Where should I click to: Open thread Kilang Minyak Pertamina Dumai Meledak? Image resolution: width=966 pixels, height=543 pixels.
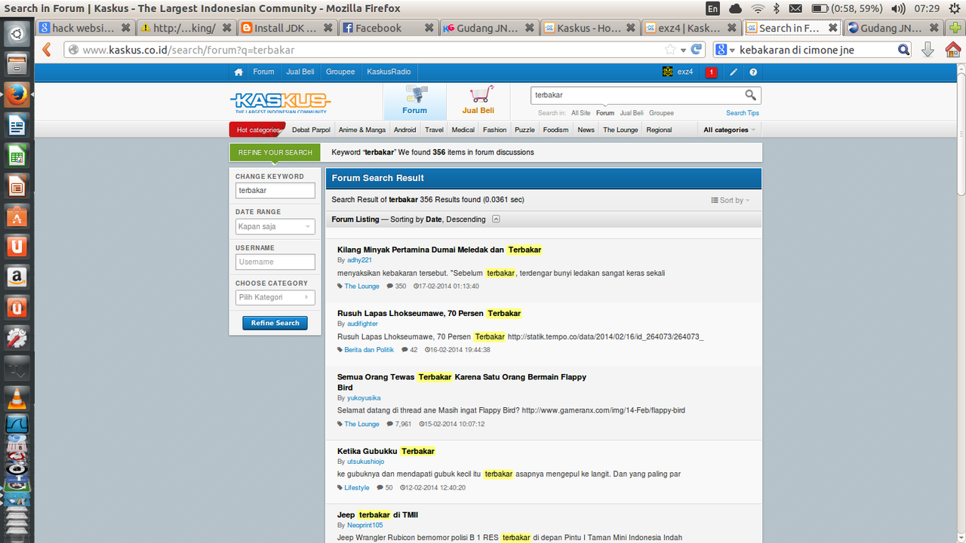tap(439, 250)
